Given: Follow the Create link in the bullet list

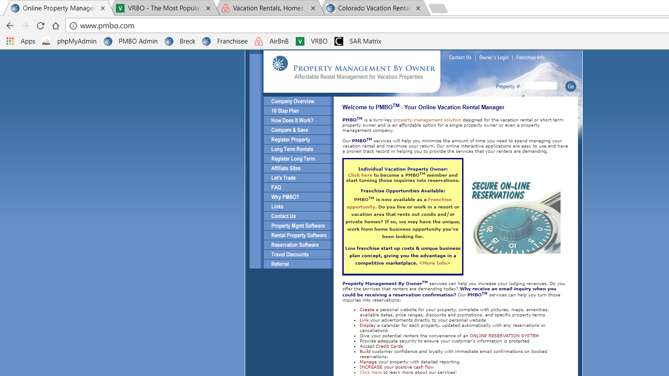Looking at the screenshot, I should click(x=367, y=309).
